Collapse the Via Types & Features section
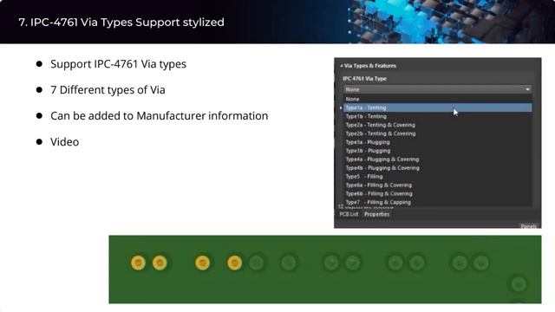 [342, 66]
